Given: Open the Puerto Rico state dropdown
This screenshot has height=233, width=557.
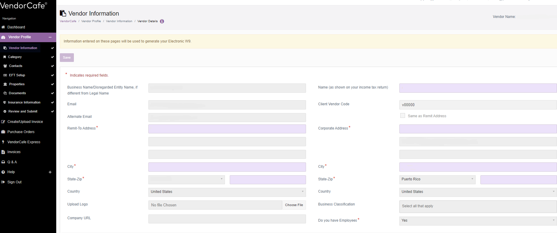Looking at the screenshot, I should (x=437, y=179).
